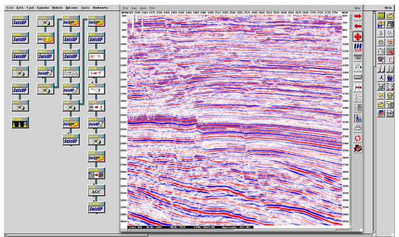Open the Bookmarks menu

click(x=100, y=8)
